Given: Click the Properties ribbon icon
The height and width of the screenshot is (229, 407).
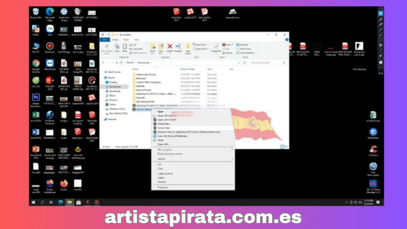Looking at the screenshot, I should (x=216, y=48).
